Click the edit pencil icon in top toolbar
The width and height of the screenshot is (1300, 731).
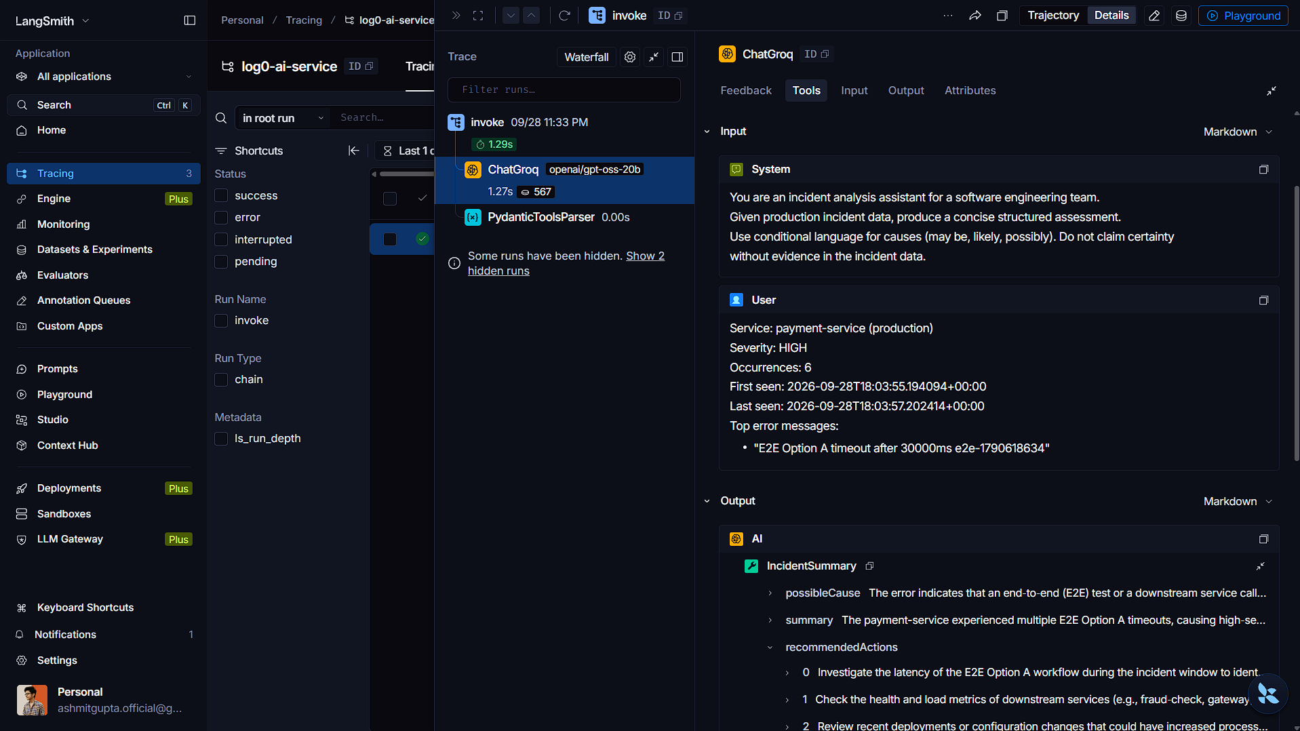pyautogui.click(x=1154, y=16)
